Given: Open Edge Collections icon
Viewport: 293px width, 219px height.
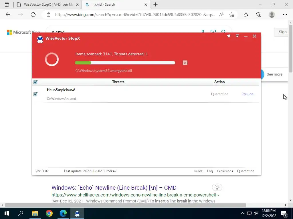Looking at the screenshot, I should point(259,15).
